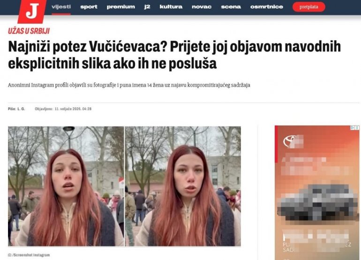The height and width of the screenshot is (260, 361).
Task: Select kultura in the navigation bar
Action: 171,7
